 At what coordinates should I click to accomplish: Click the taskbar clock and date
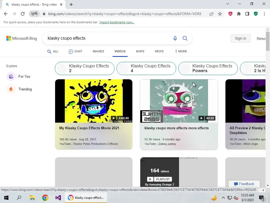(247, 198)
